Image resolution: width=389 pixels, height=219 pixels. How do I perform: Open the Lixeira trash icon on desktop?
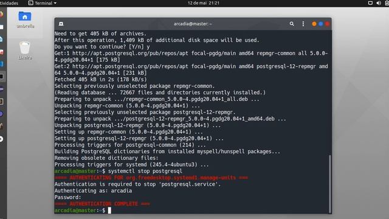[x=25, y=50]
